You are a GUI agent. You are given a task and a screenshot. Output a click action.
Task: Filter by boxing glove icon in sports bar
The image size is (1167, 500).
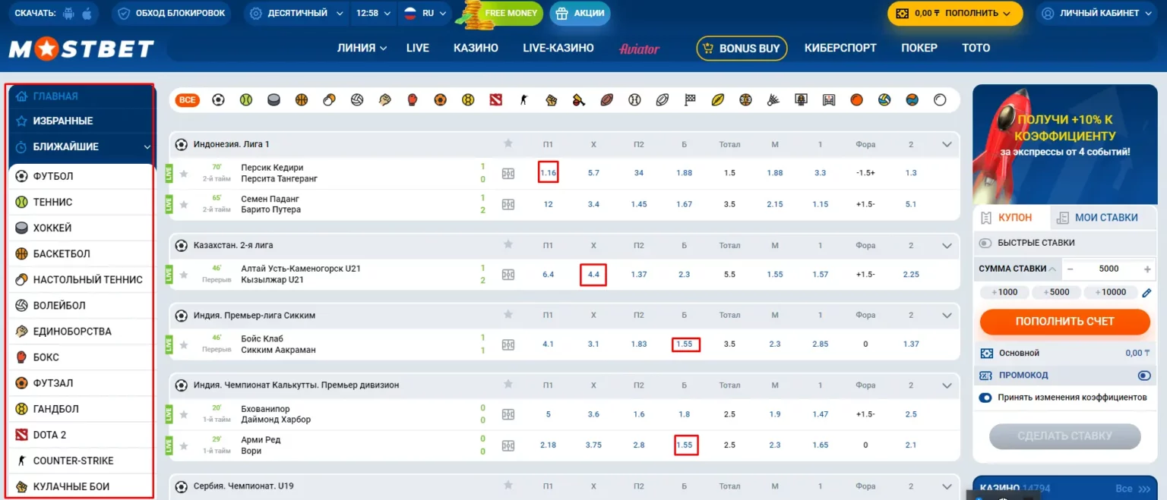tap(413, 99)
